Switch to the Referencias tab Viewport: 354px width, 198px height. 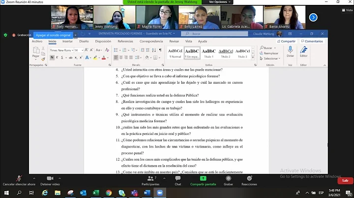pos(125,41)
